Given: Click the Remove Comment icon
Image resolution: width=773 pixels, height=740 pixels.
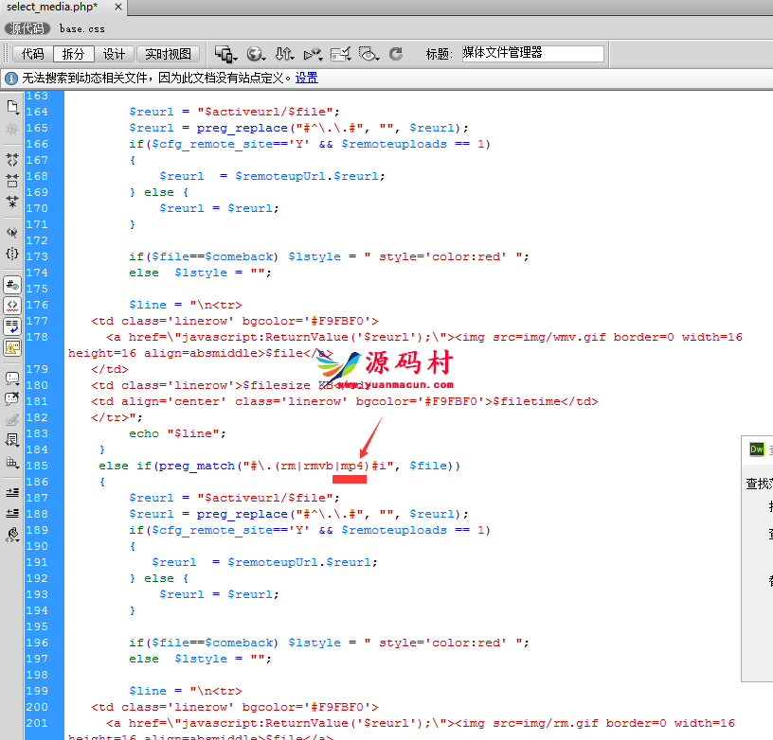Looking at the screenshot, I should click(12, 398).
